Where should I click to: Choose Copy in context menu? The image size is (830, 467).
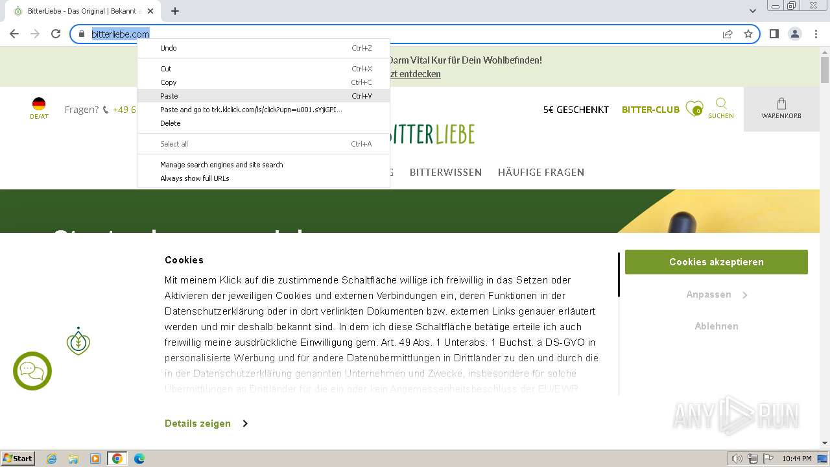(263, 82)
